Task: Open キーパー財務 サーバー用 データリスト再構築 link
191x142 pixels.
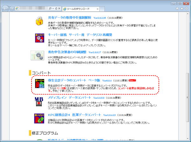Action: point(80,35)
